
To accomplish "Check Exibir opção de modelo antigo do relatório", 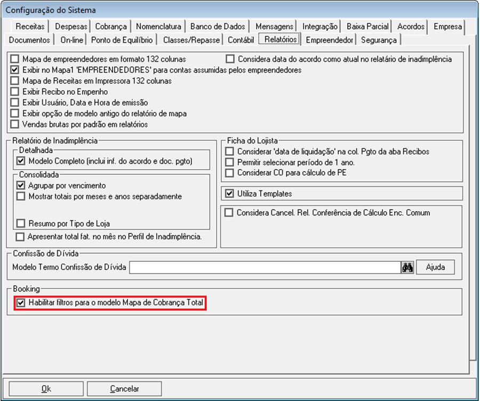I will [x=14, y=113].
